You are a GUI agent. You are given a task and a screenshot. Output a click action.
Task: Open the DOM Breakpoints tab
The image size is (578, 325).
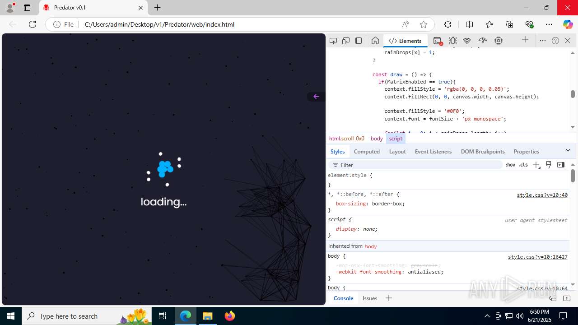(x=483, y=152)
